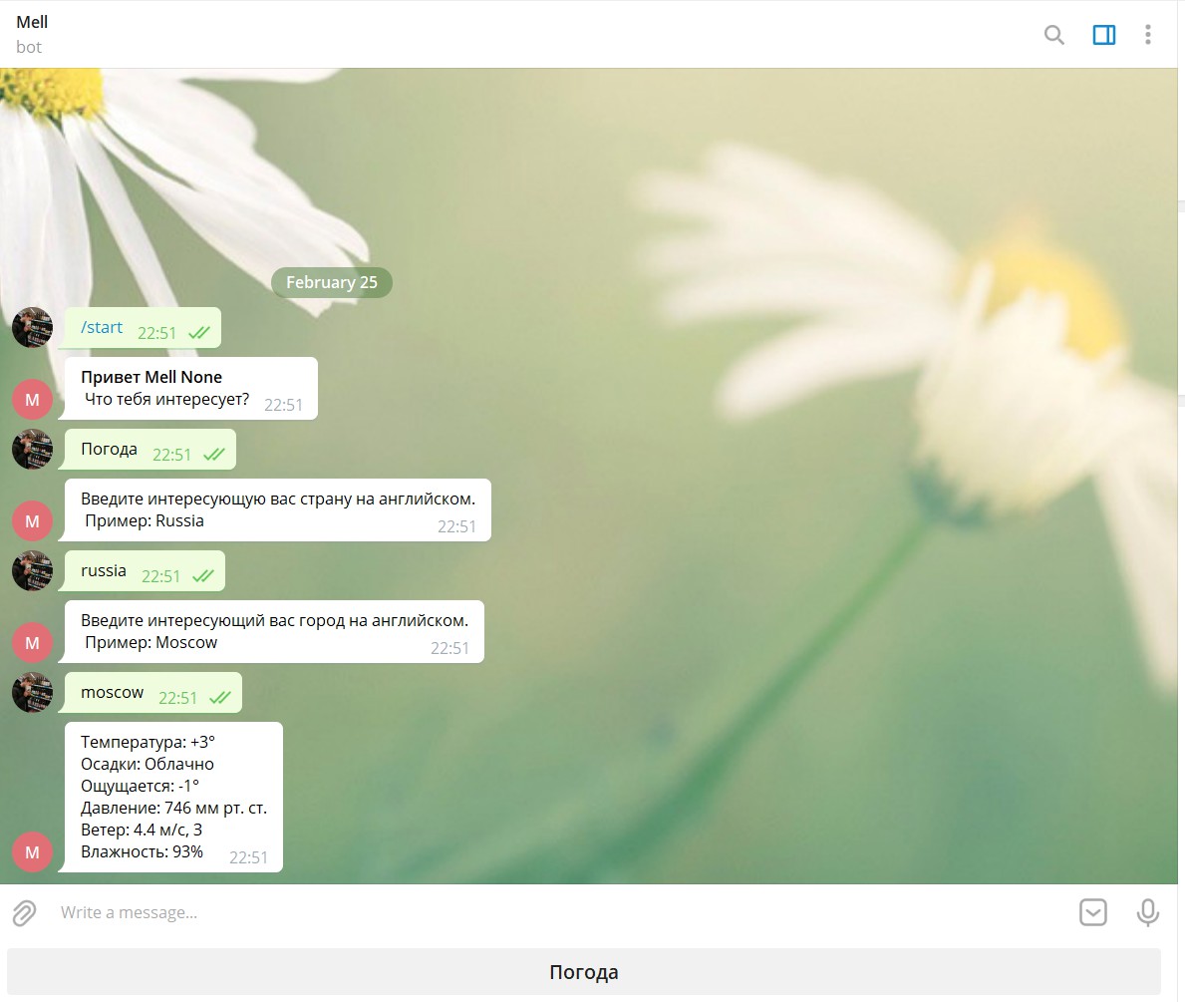Click the 22:51 timestamp on weather report

248,857
